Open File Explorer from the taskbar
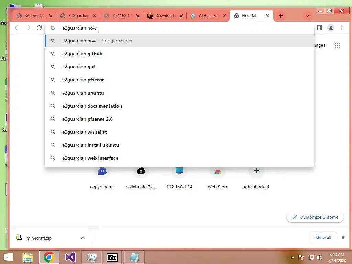 click(x=28, y=257)
